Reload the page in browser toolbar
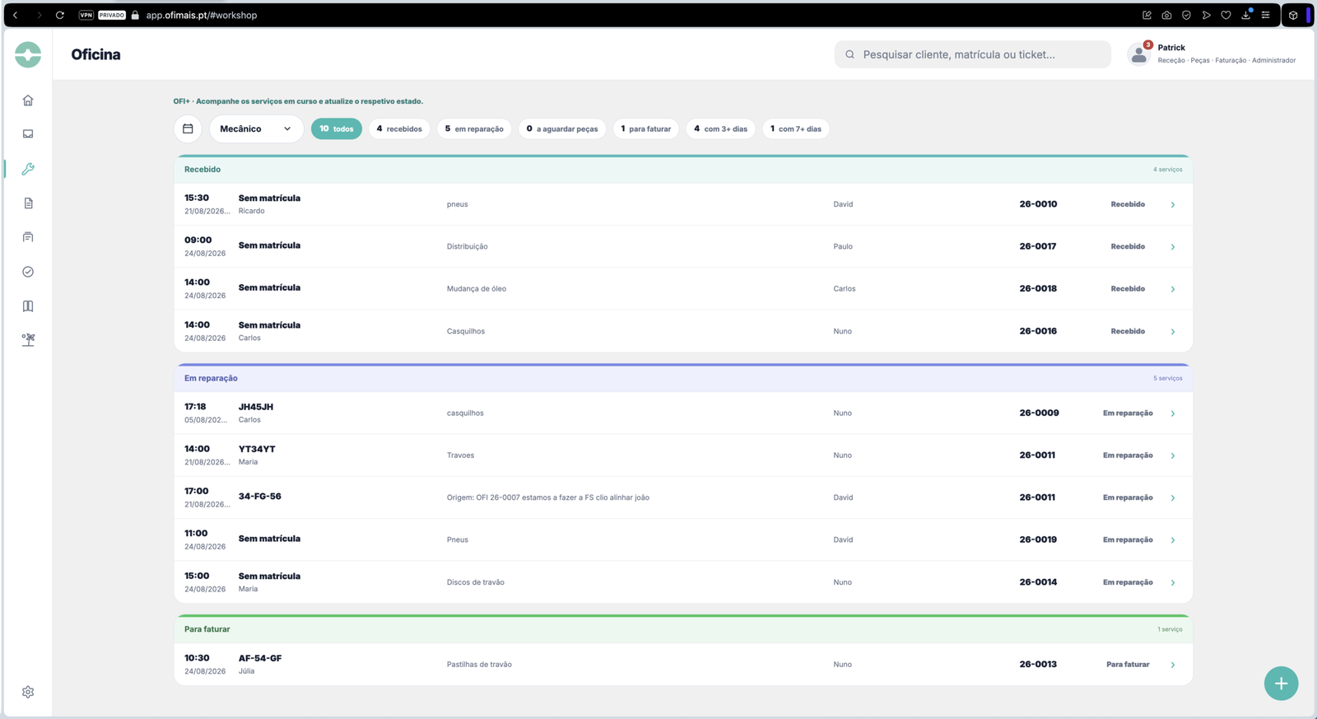 tap(60, 15)
